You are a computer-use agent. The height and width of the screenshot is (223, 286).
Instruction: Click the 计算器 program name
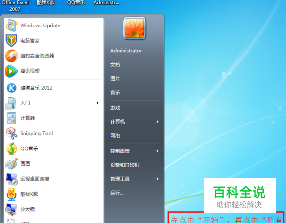pyautogui.click(x=28, y=118)
